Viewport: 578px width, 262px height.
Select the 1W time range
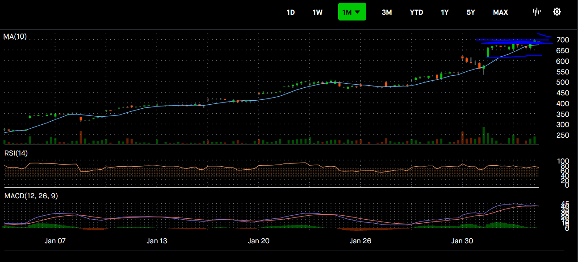pos(318,12)
